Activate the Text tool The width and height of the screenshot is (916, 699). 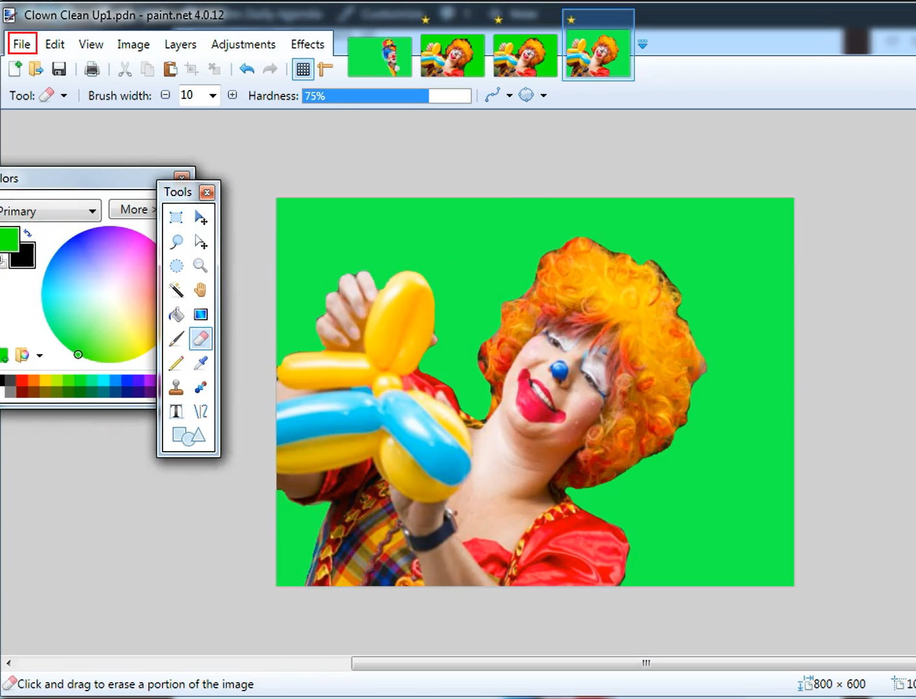coord(175,411)
